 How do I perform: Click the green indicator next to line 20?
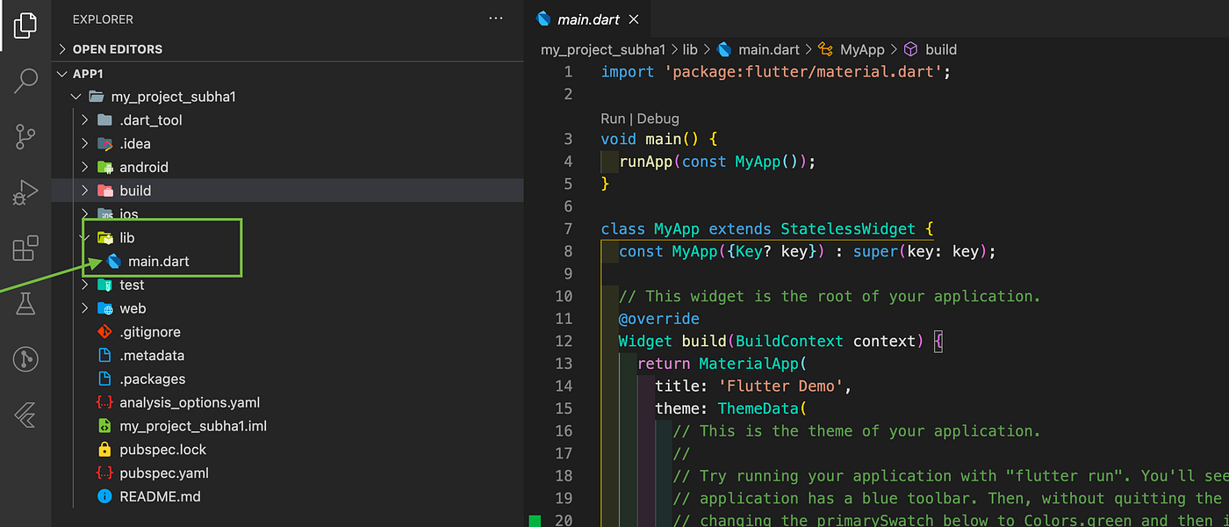point(535,520)
